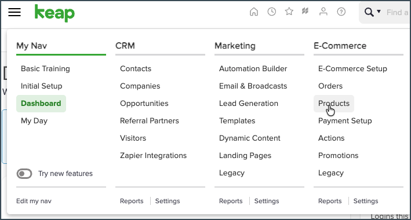411x220 pixels.
Task: Click the icon right of the star
Action: pos(305,11)
